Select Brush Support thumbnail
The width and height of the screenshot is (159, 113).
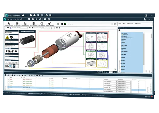(x=91, y=54)
